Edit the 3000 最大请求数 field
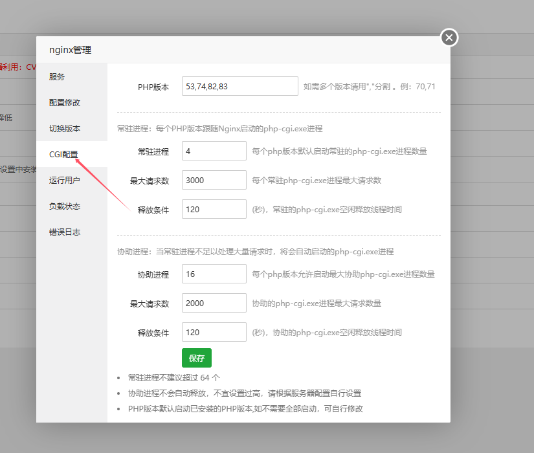Viewport: 534px width, 453px height. [214, 180]
